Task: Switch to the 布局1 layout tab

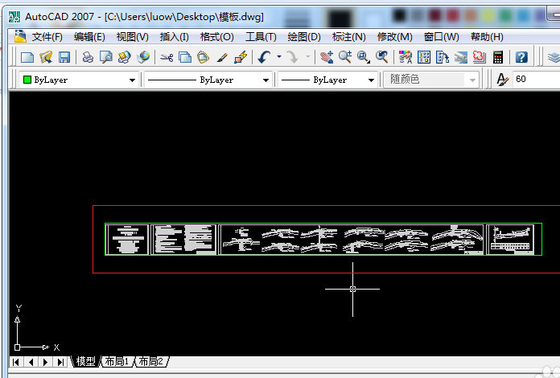Action: tap(117, 361)
